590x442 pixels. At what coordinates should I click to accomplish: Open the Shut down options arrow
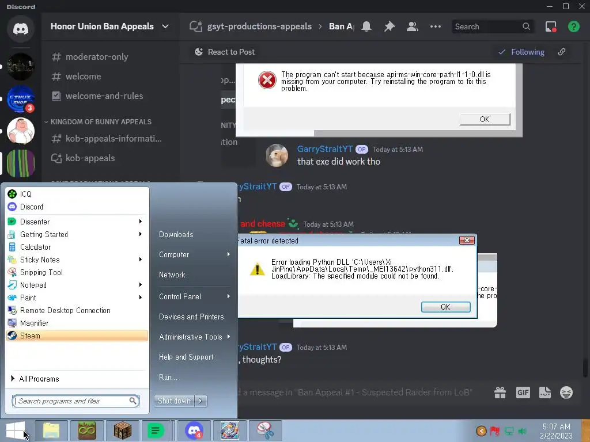201,401
